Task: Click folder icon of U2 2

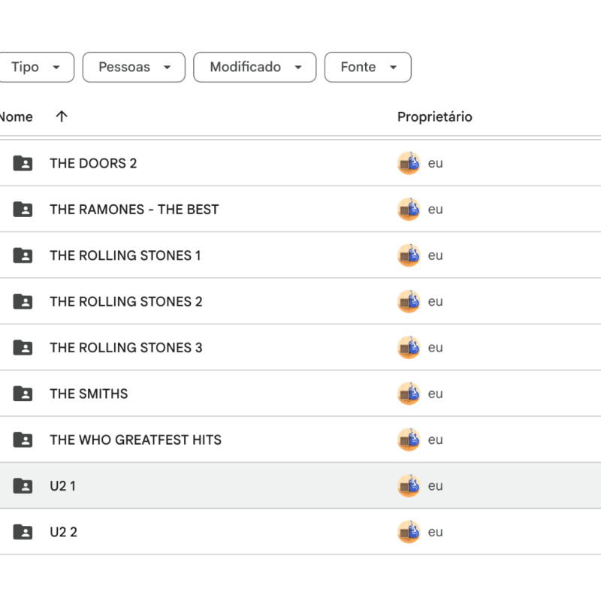Action: pos(23,532)
